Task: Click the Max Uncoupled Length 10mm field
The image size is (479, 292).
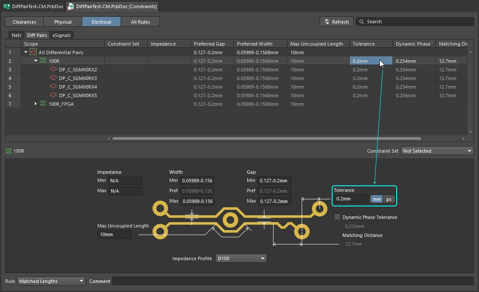Action: (x=114, y=234)
